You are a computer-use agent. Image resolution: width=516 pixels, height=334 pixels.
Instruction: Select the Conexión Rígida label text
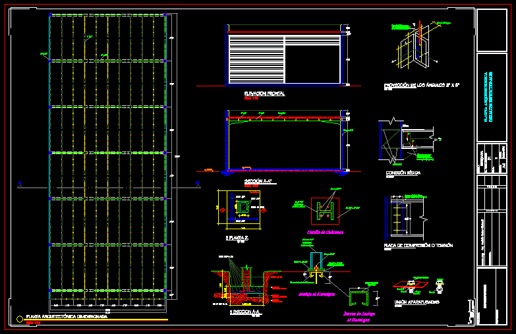pyautogui.click(x=403, y=173)
